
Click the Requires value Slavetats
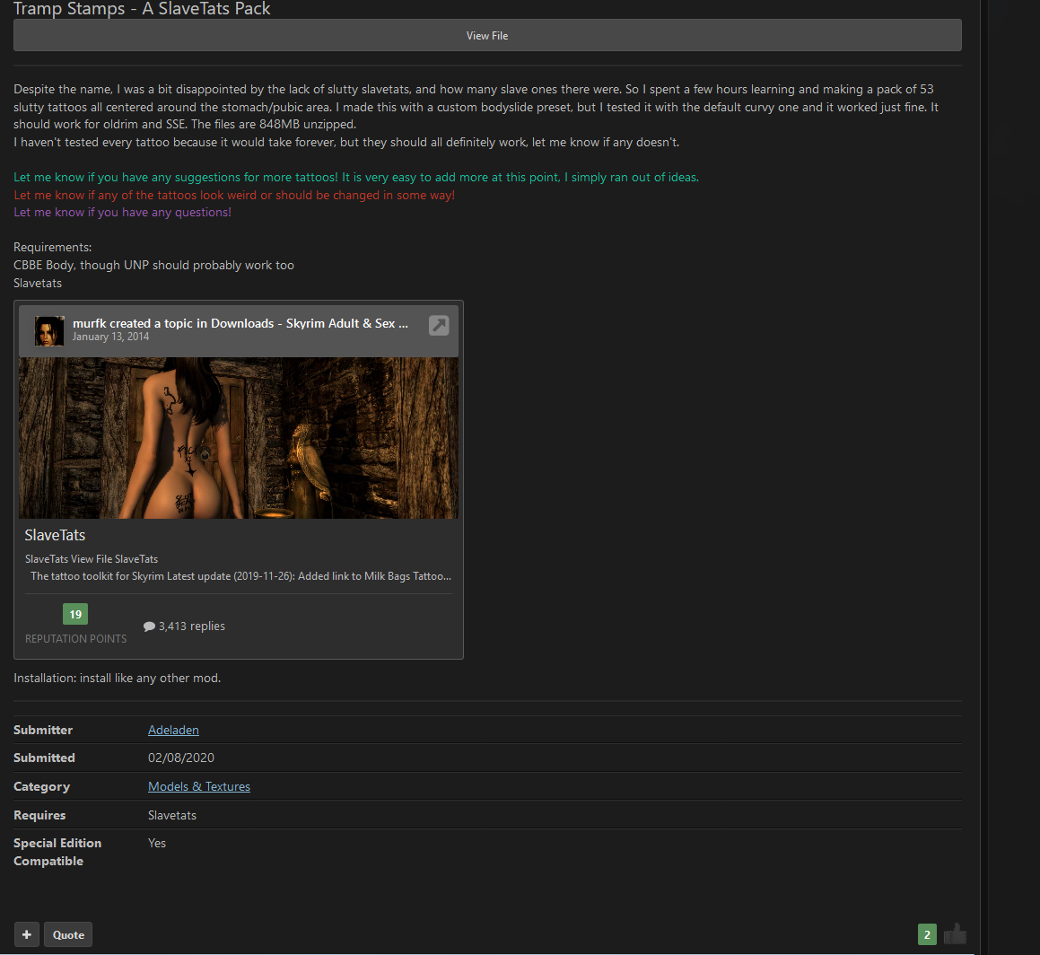[x=171, y=815]
